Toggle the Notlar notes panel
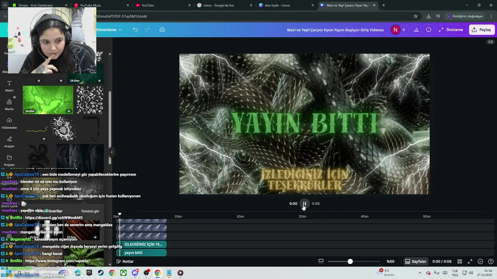Viewport: 497px width, 279px height. tap(125, 262)
